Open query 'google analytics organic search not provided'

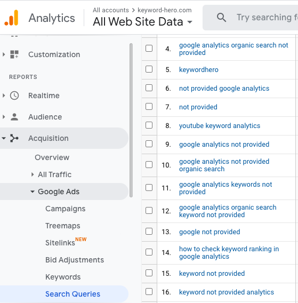pos(233,49)
